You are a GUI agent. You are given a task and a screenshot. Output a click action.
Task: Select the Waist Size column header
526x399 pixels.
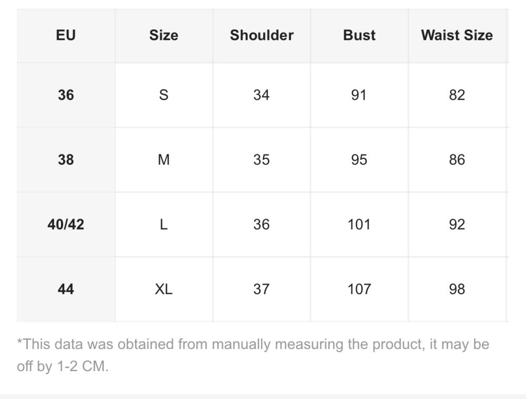pyautogui.click(x=457, y=35)
